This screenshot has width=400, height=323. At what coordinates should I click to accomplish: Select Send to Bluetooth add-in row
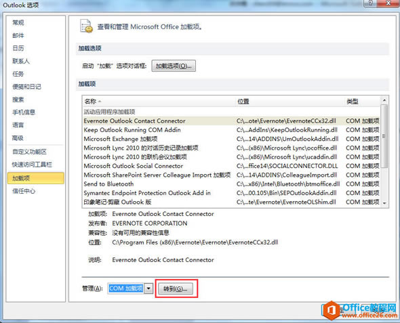click(231, 184)
